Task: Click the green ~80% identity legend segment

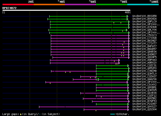Action: pos(112,4)
